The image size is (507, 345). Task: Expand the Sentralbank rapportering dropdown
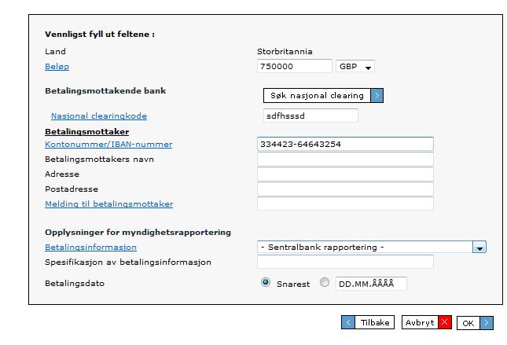(479, 248)
